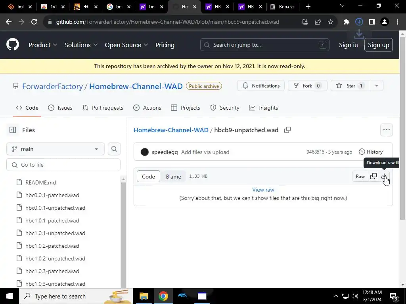
Task: Switch to the Blame view
Action: click(173, 176)
